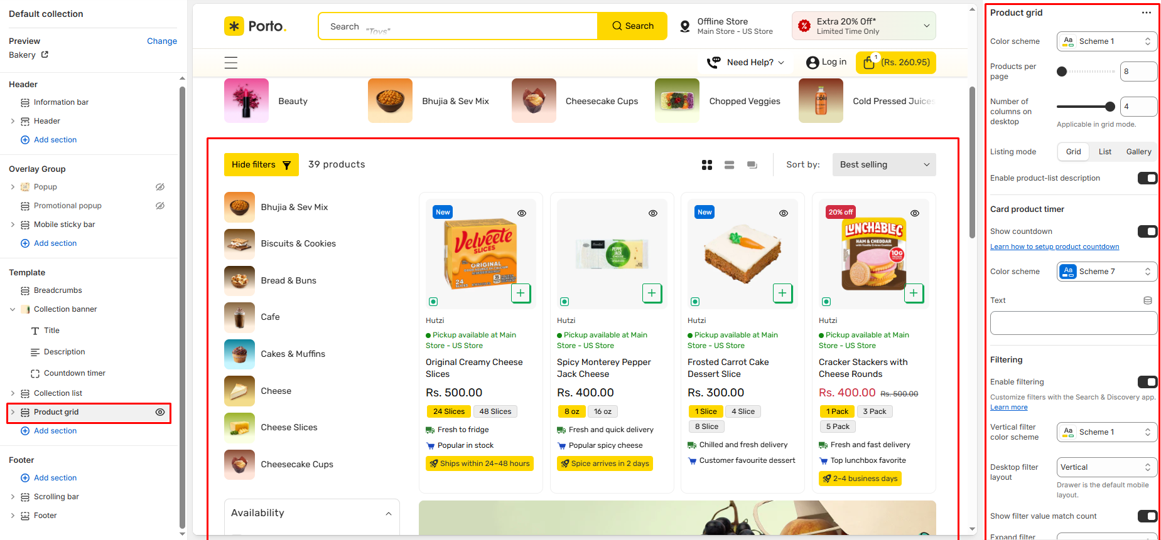Open the hamburger menu icon
Image resolution: width=1161 pixels, height=540 pixels.
(231, 63)
